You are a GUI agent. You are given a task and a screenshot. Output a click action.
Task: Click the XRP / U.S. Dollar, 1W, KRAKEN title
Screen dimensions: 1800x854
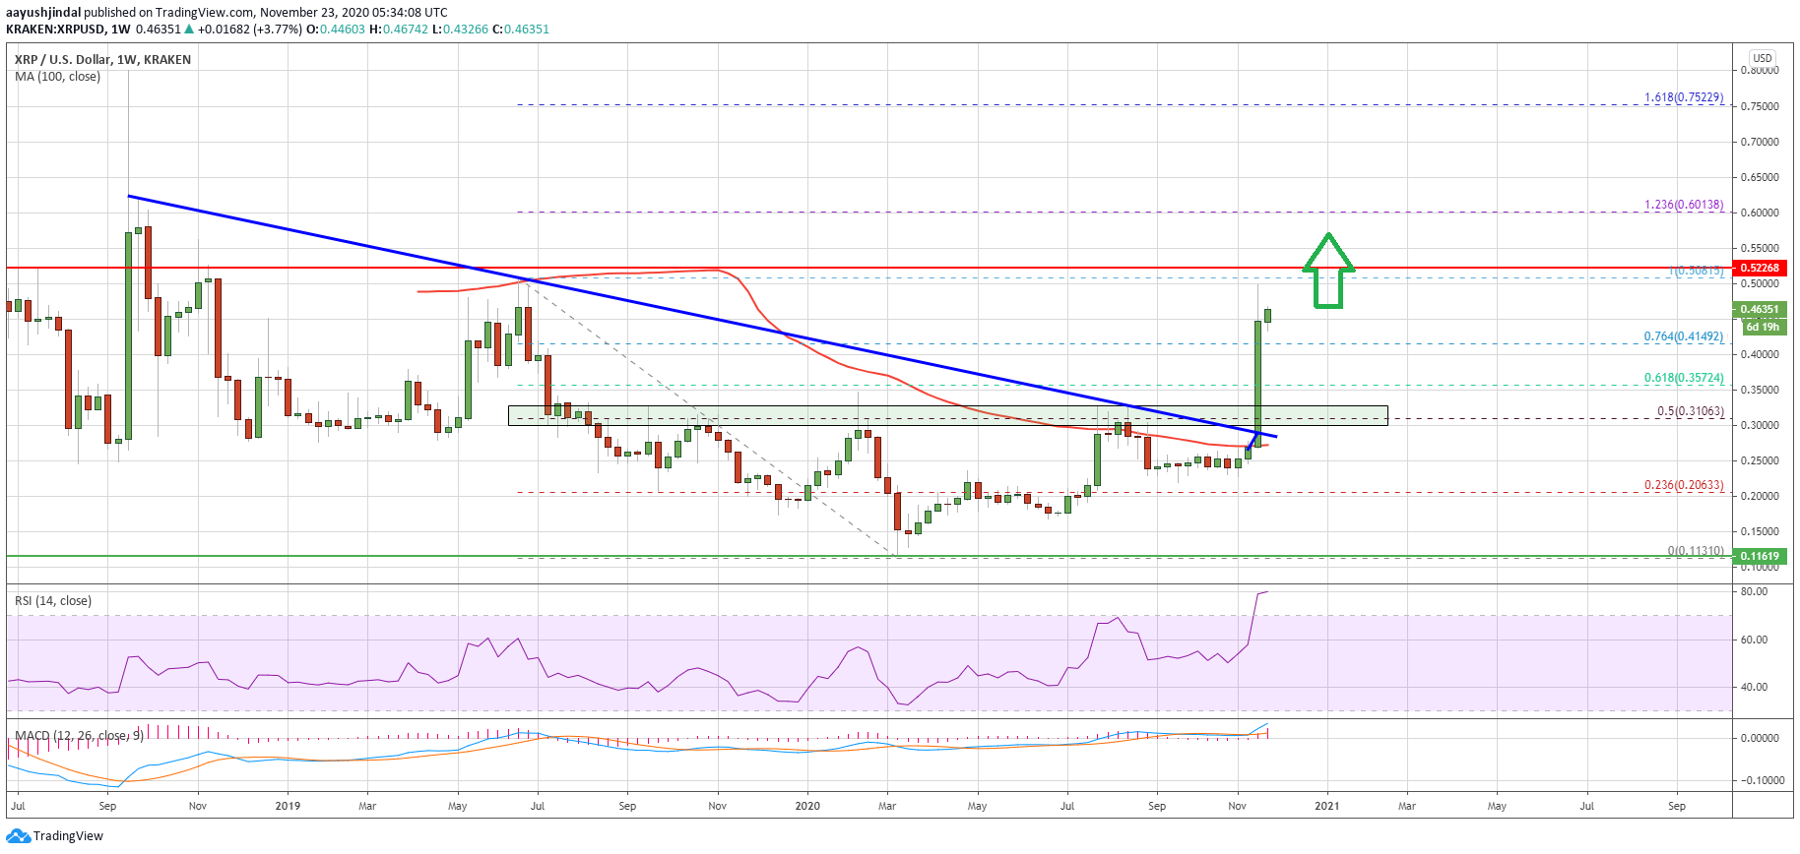pyautogui.click(x=103, y=60)
